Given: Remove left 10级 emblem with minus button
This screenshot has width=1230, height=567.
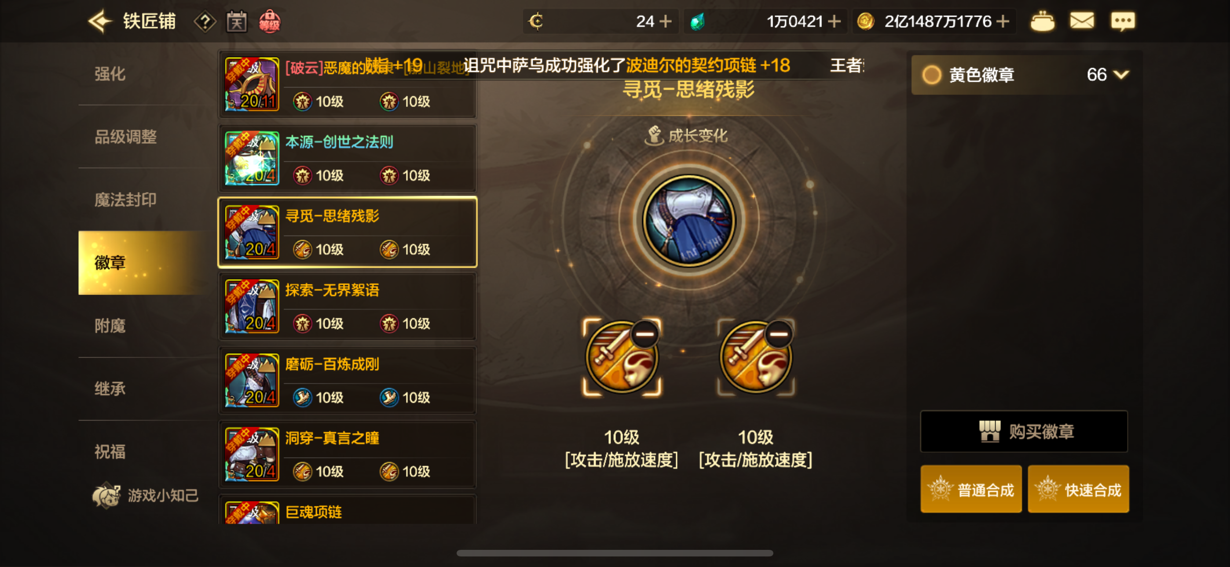Looking at the screenshot, I should pos(644,334).
